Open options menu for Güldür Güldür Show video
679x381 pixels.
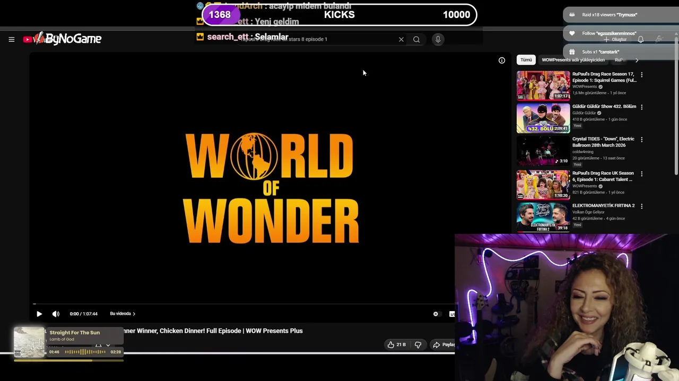(641, 107)
